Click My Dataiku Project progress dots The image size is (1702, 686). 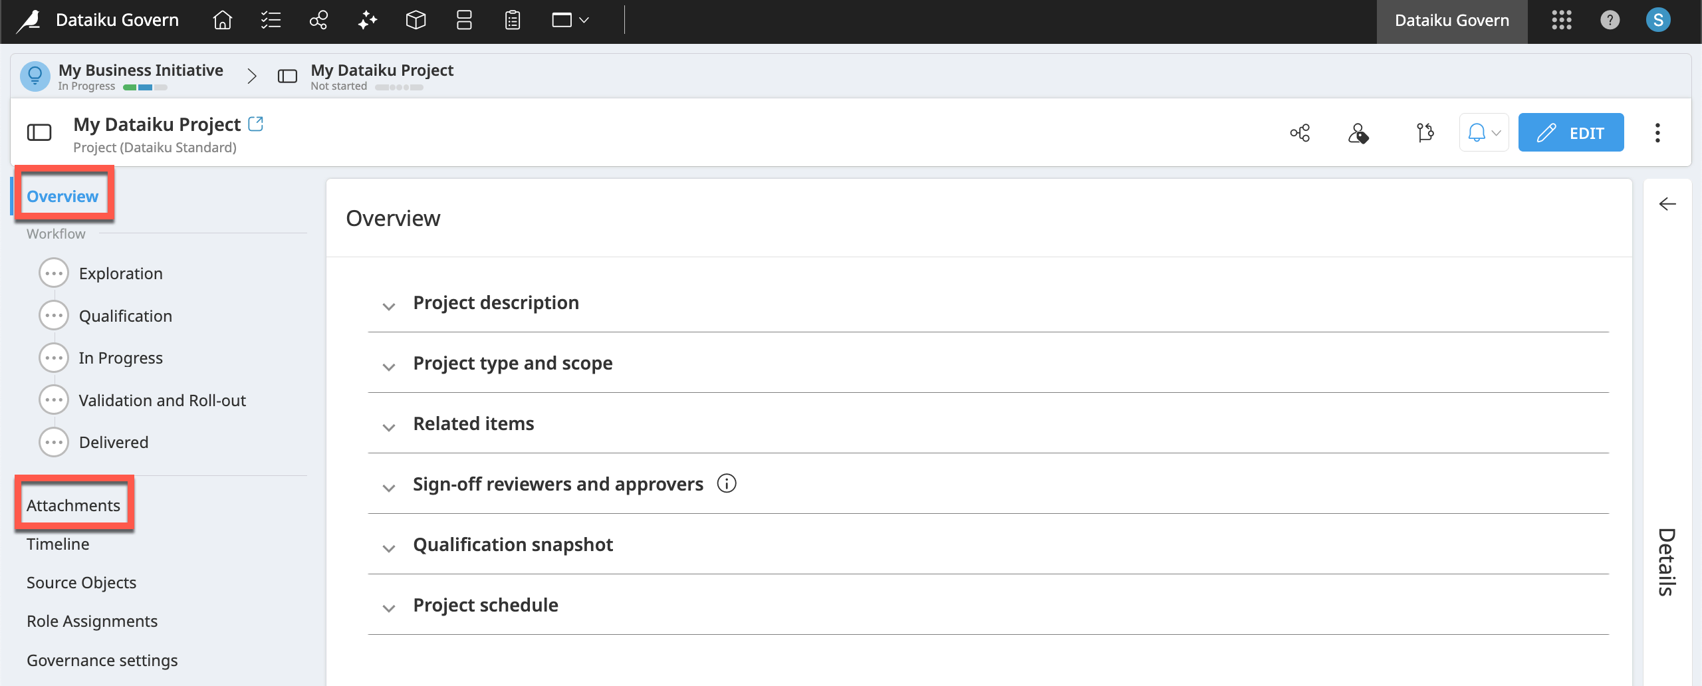coord(399,87)
